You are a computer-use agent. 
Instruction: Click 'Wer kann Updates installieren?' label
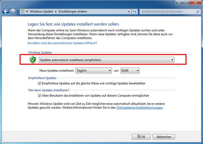point(49,90)
